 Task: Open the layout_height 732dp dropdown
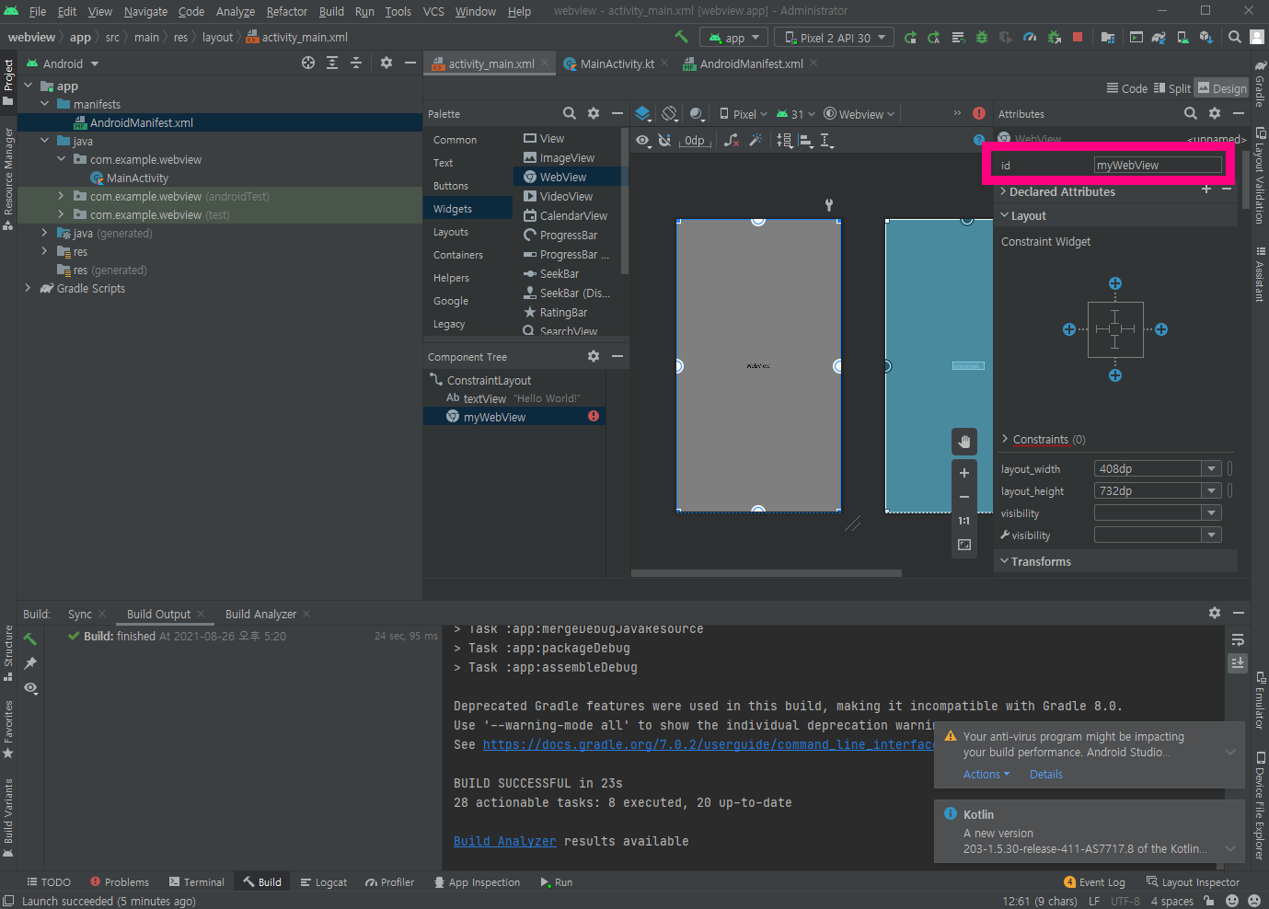click(1212, 490)
